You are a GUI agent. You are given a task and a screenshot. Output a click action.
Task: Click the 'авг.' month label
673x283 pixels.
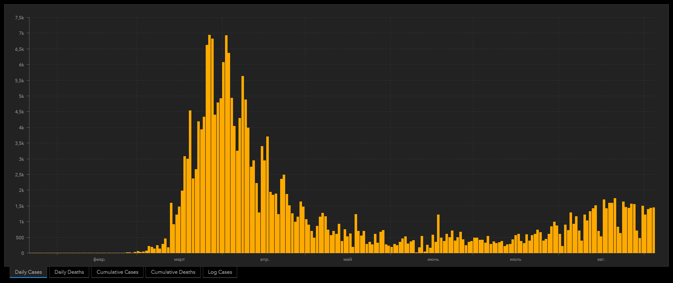[601, 259]
